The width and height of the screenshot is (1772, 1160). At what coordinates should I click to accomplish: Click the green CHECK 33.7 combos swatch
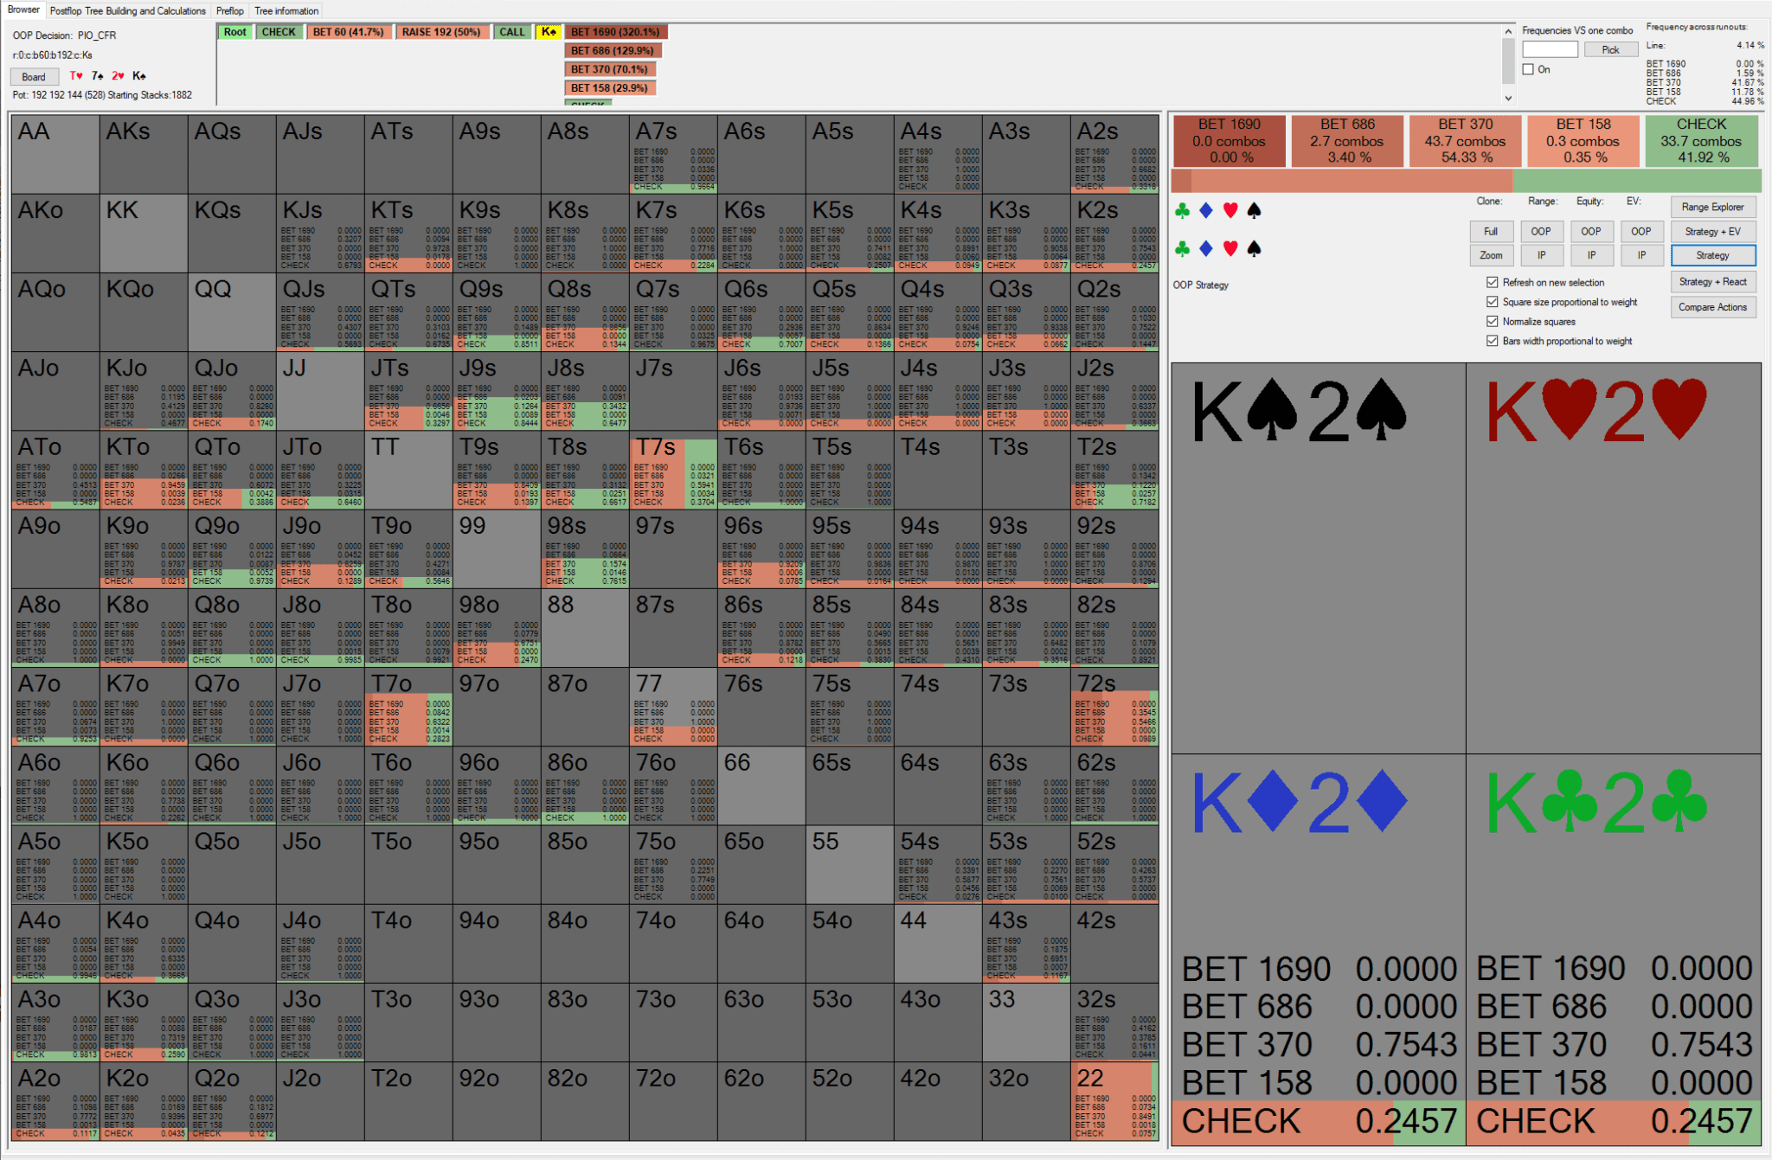[1700, 140]
